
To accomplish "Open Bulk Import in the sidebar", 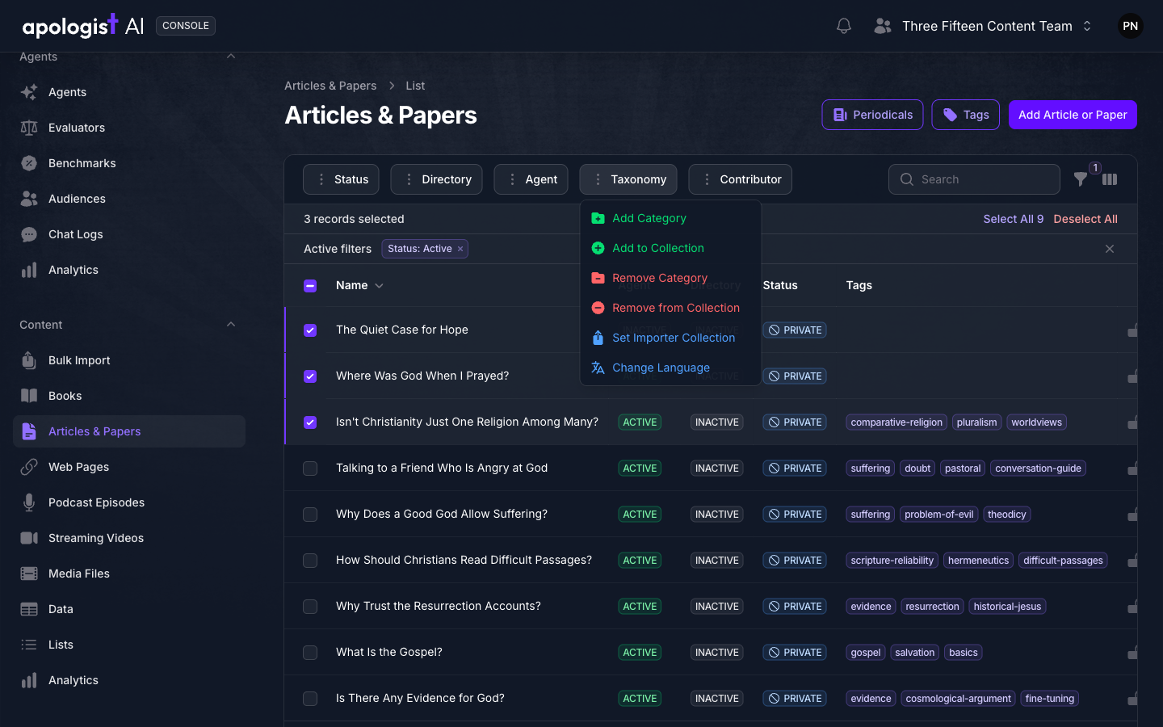I will pyautogui.click(x=129, y=360).
